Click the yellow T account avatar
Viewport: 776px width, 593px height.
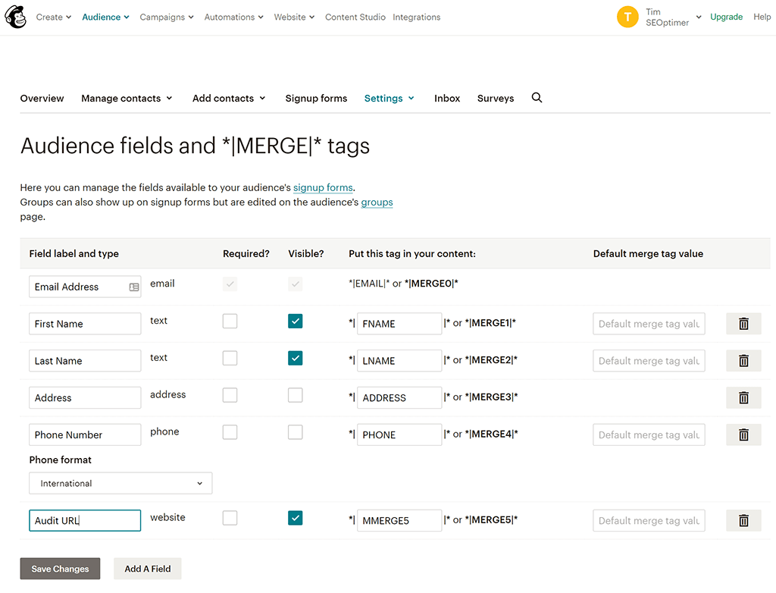tap(627, 17)
